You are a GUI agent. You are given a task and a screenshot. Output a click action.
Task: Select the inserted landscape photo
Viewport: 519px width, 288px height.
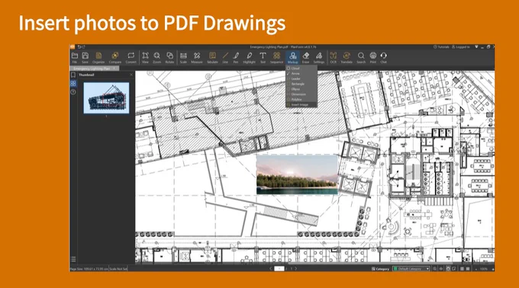[x=297, y=174]
